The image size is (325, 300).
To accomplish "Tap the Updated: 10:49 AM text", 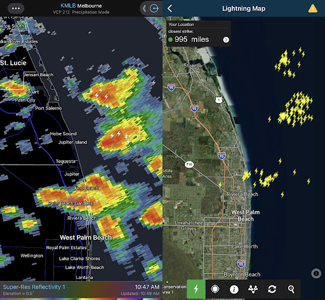I will point(140,294).
